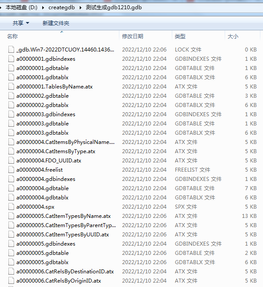
Task: Click file icon of a00000004.CatItemsByType.atx
Action: click(11, 151)
